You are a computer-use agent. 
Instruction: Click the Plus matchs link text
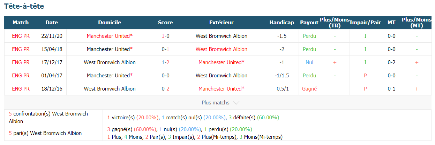[x=216, y=103]
